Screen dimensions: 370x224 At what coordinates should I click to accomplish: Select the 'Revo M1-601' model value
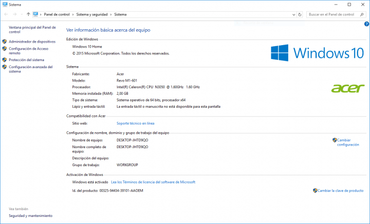(x=127, y=80)
